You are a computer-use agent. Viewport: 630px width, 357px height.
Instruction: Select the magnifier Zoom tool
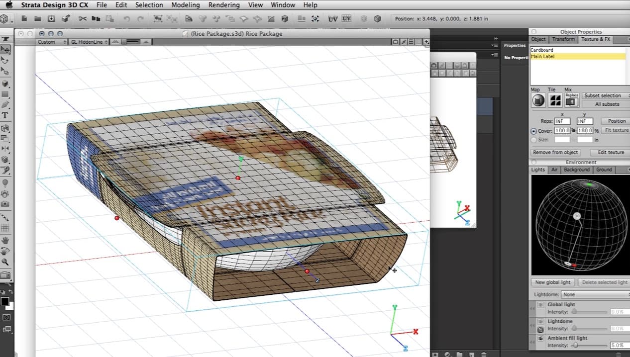5,262
